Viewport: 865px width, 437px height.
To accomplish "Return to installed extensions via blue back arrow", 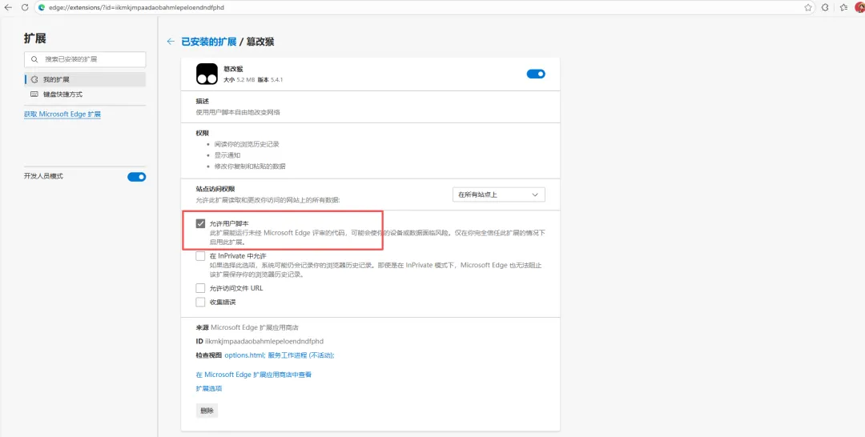I will [171, 42].
